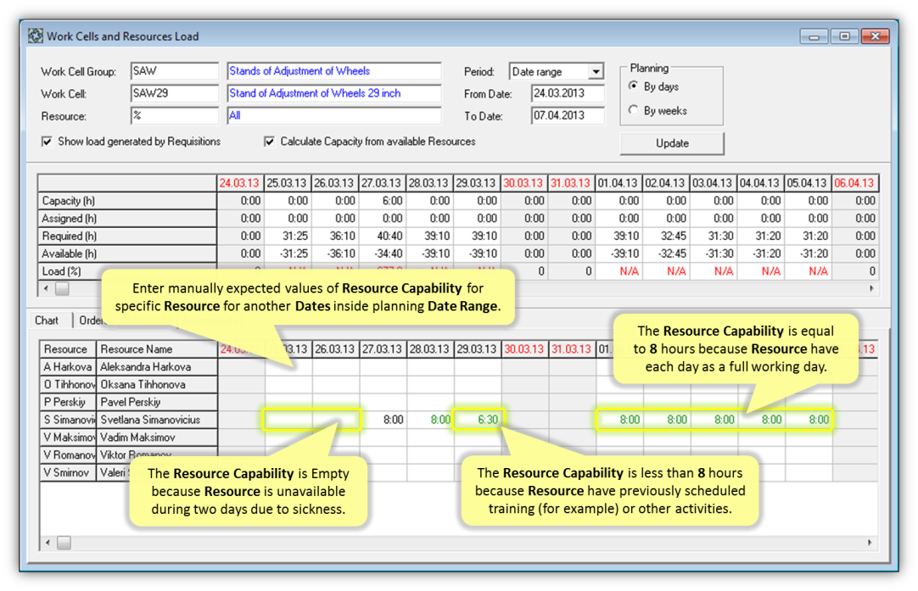This screenshot has width=918, height=591.
Task: Select the Load (%) row header
Action: [x=127, y=271]
